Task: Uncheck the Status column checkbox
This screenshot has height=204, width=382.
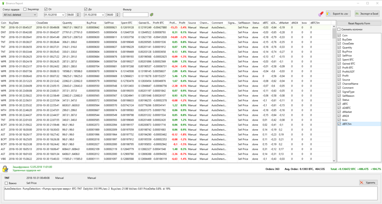Action: 339,100
